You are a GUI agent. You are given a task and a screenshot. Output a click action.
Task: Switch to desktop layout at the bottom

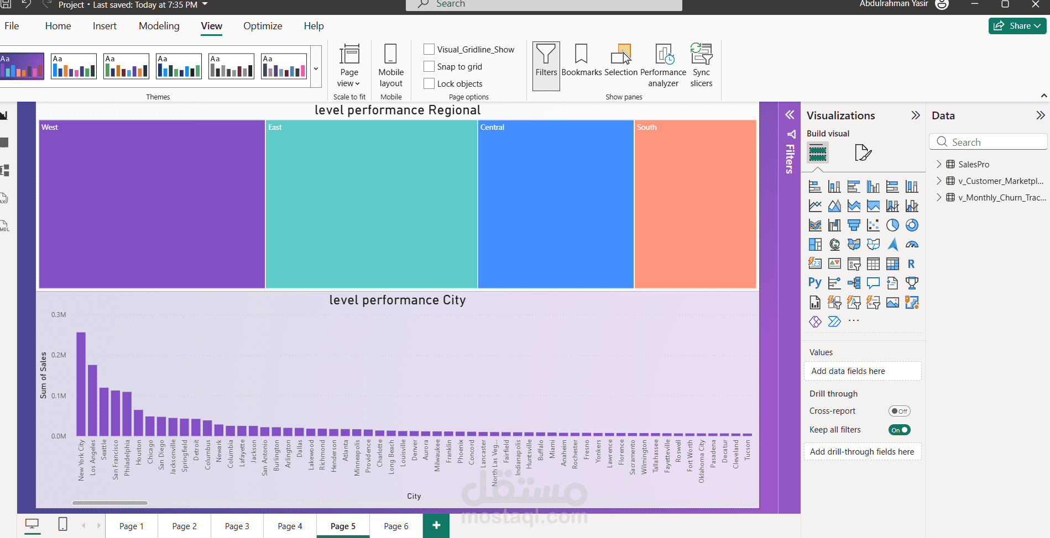click(33, 524)
